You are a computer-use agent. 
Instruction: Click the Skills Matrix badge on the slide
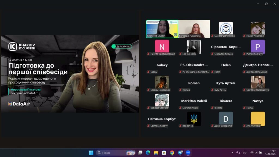[x=122, y=46]
